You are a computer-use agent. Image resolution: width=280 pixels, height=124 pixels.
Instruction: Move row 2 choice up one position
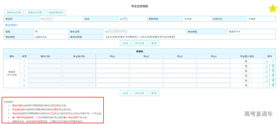270,66
